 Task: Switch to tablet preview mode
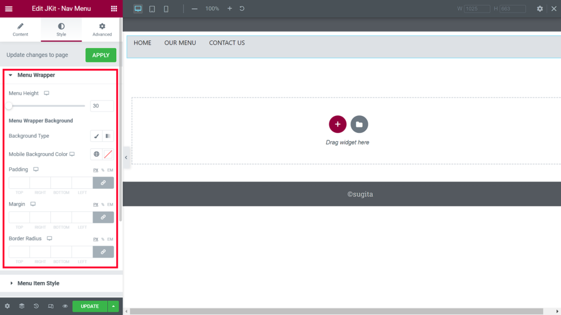(152, 8)
